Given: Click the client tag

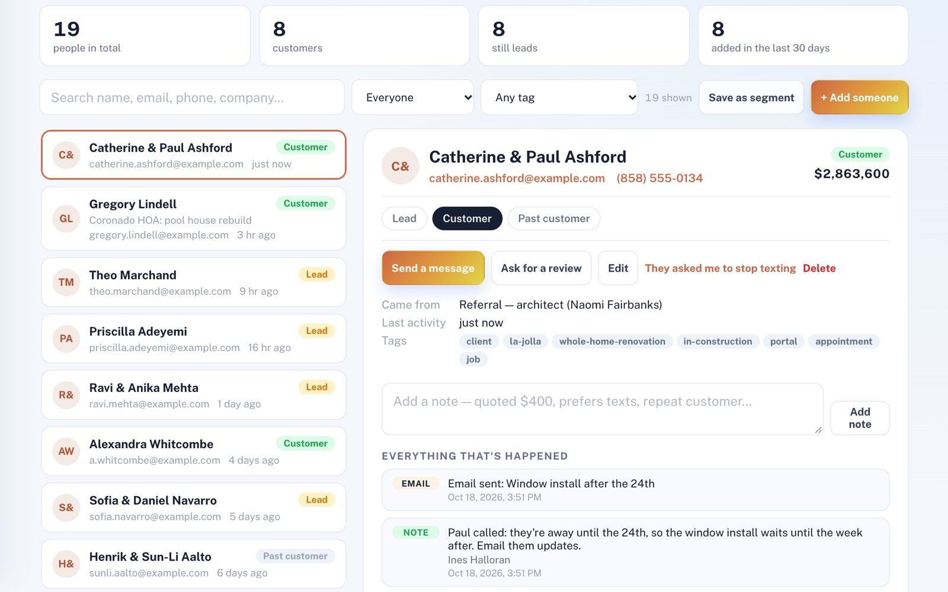Looking at the screenshot, I should [479, 342].
